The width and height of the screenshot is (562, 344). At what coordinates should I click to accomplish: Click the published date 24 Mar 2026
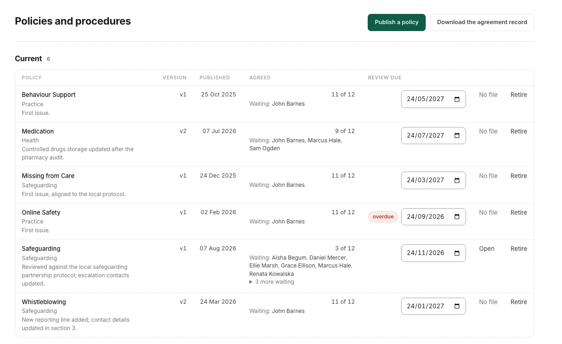pyautogui.click(x=218, y=302)
